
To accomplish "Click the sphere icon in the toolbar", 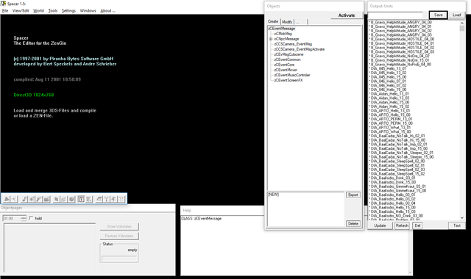I will click(71, 199).
